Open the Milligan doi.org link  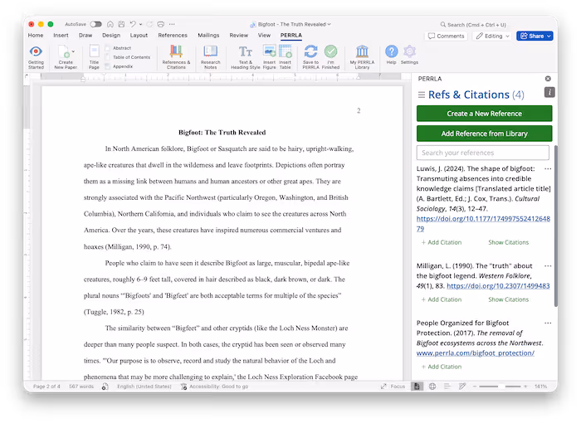point(498,286)
